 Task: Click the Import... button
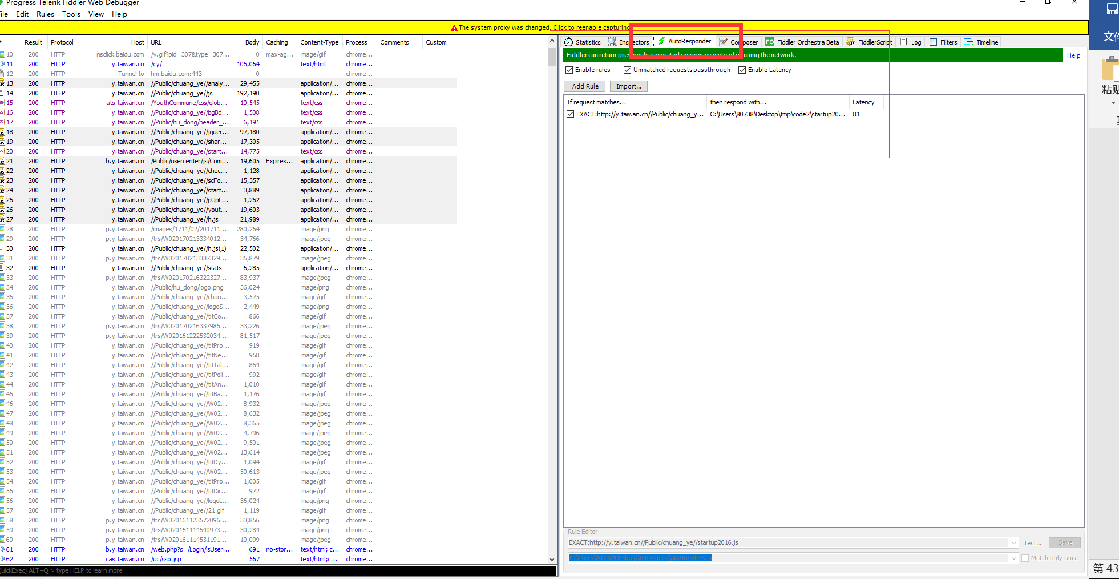pos(629,86)
